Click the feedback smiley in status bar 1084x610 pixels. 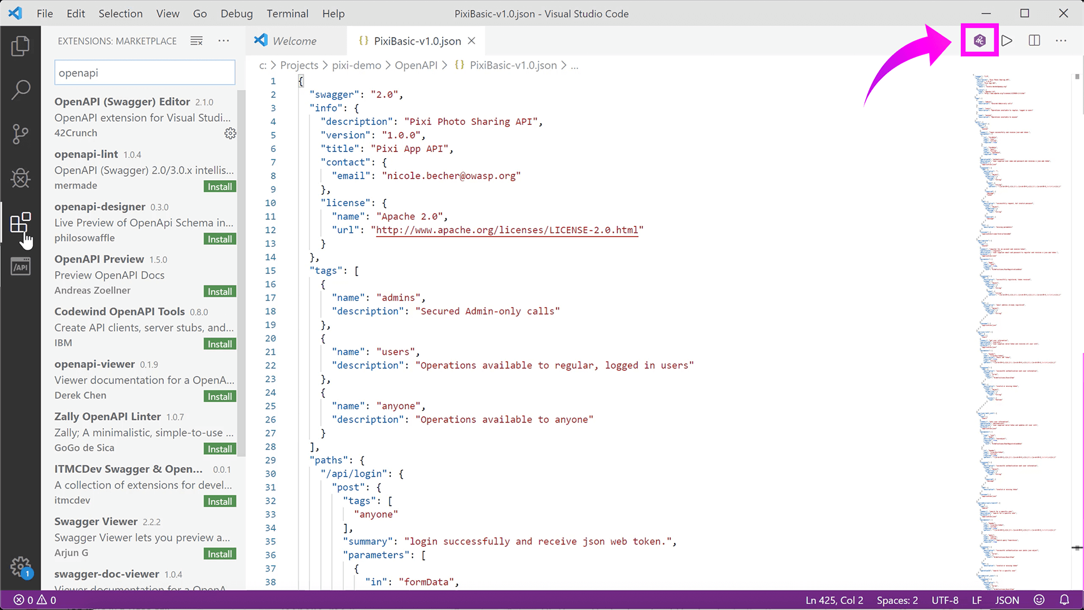(1039, 600)
